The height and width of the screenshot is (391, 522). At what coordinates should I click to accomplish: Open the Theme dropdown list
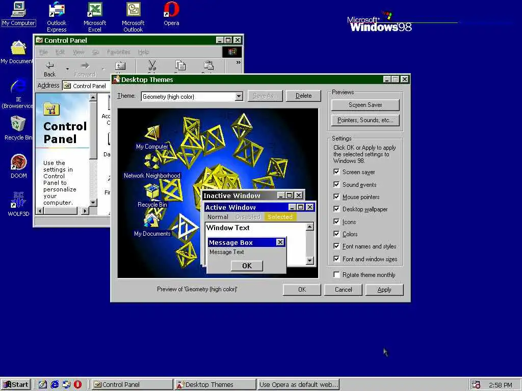pos(239,96)
